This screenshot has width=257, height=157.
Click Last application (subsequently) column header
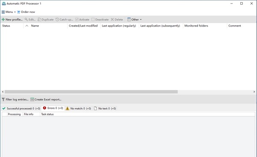(161, 26)
